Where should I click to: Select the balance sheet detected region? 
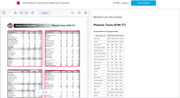62,49
